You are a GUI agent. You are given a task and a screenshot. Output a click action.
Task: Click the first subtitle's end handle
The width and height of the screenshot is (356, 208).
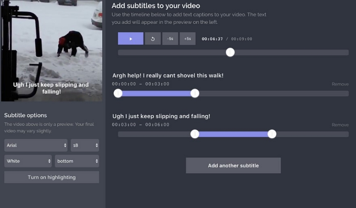[195, 93]
